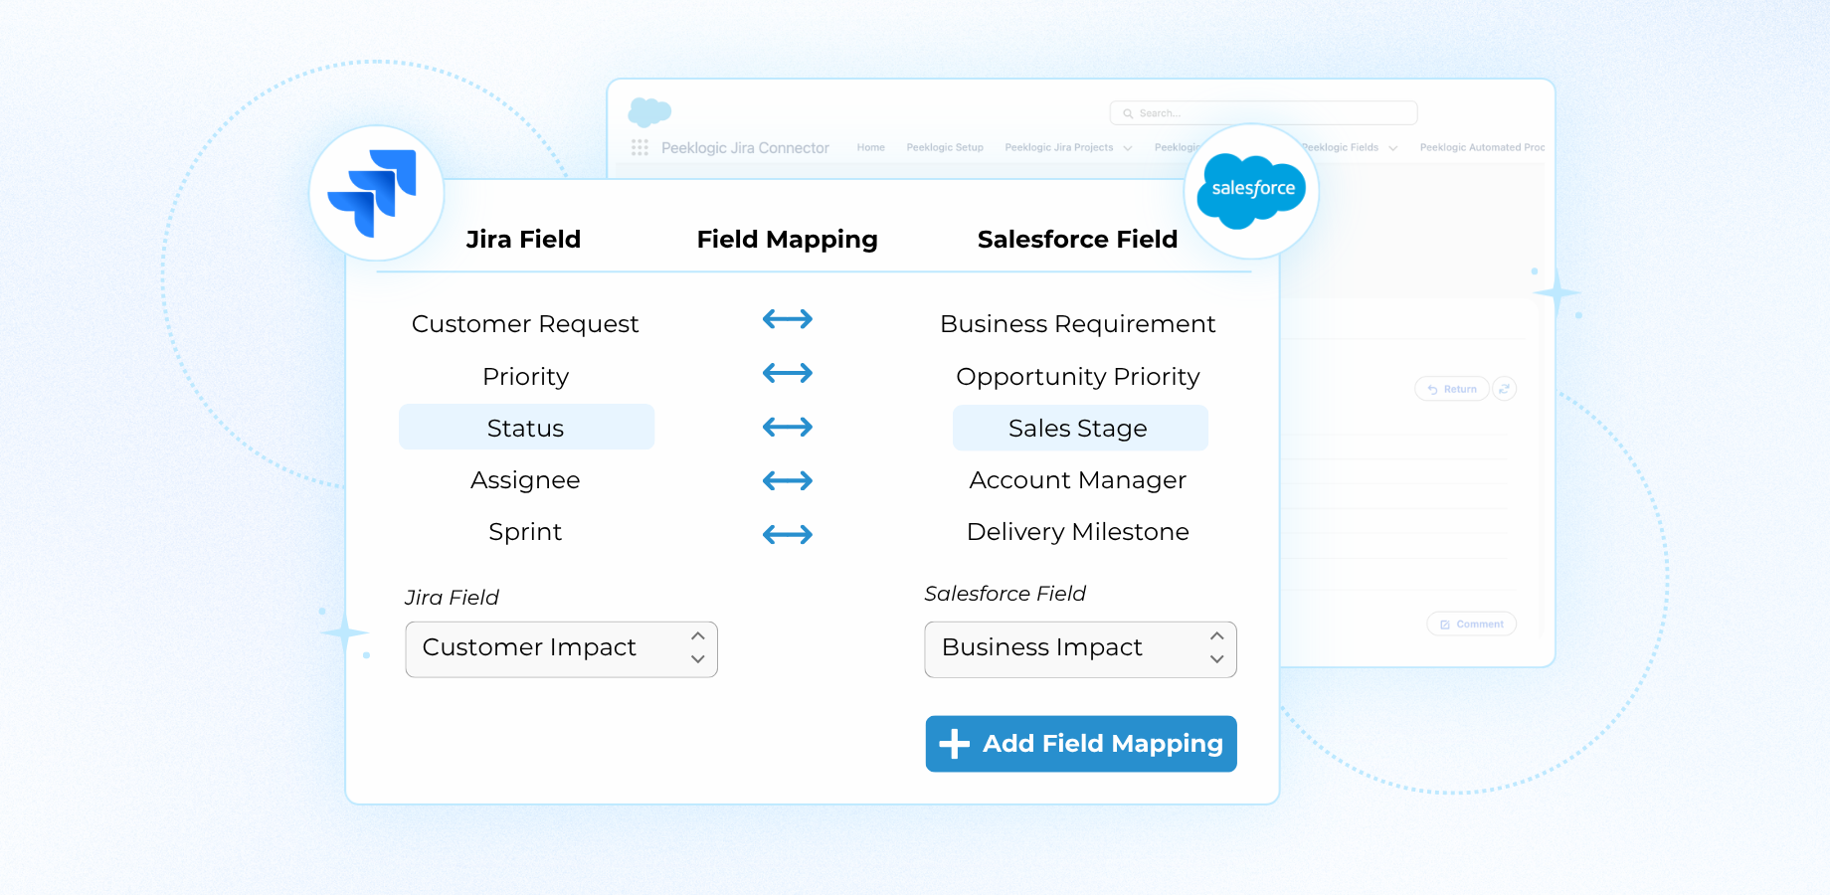Click the refresh icon next to Return
The width and height of the screenshot is (1830, 895).
tap(1505, 389)
